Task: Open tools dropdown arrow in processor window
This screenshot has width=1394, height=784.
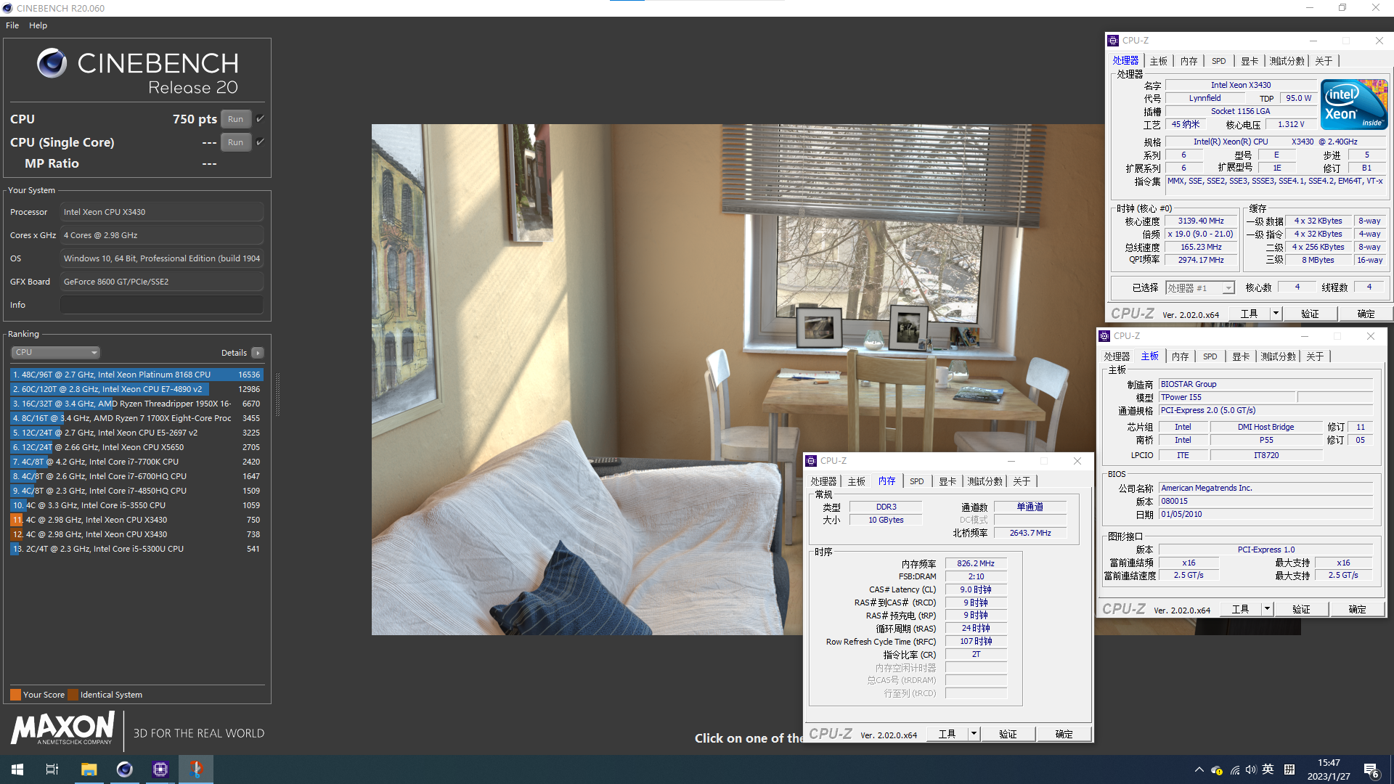Action: click(1276, 314)
